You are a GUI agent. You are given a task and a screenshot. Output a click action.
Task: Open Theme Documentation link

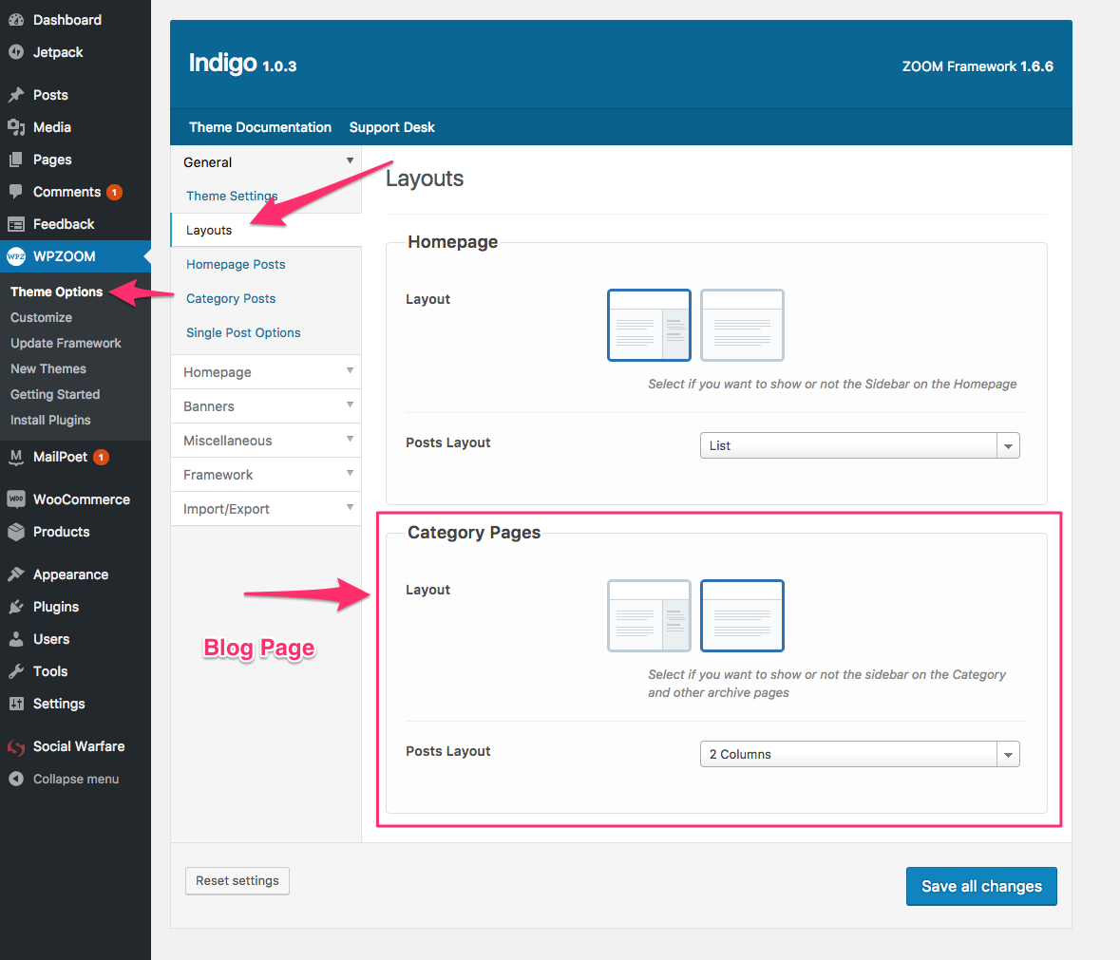click(x=260, y=127)
